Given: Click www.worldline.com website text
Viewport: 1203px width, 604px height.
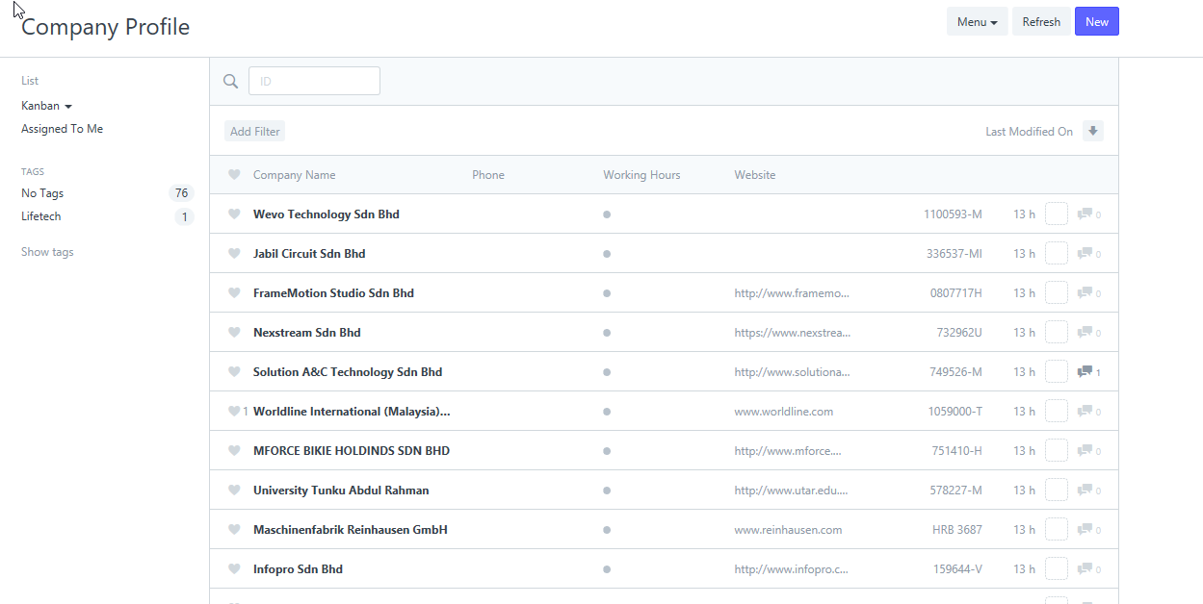Looking at the screenshot, I should point(784,412).
